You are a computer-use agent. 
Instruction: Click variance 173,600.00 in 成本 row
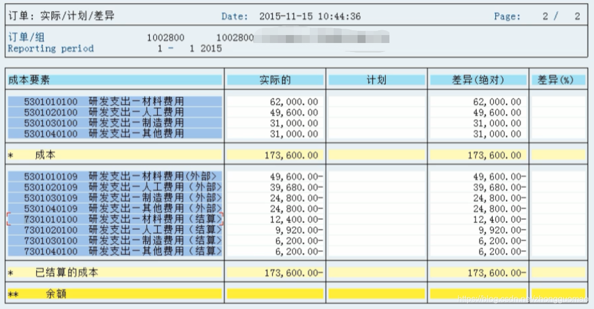click(494, 155)
